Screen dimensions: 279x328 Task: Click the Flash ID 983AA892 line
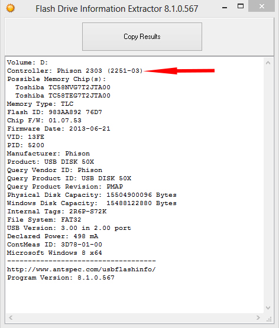pos(54,112)
